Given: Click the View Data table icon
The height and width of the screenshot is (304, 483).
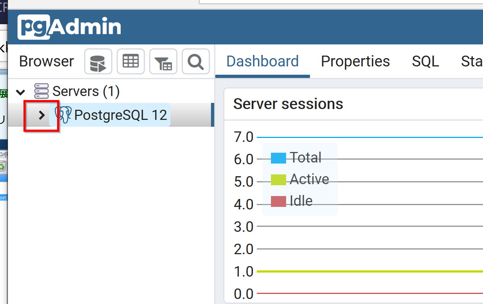Looking at the screenshot, I should (x=130, y=62).
